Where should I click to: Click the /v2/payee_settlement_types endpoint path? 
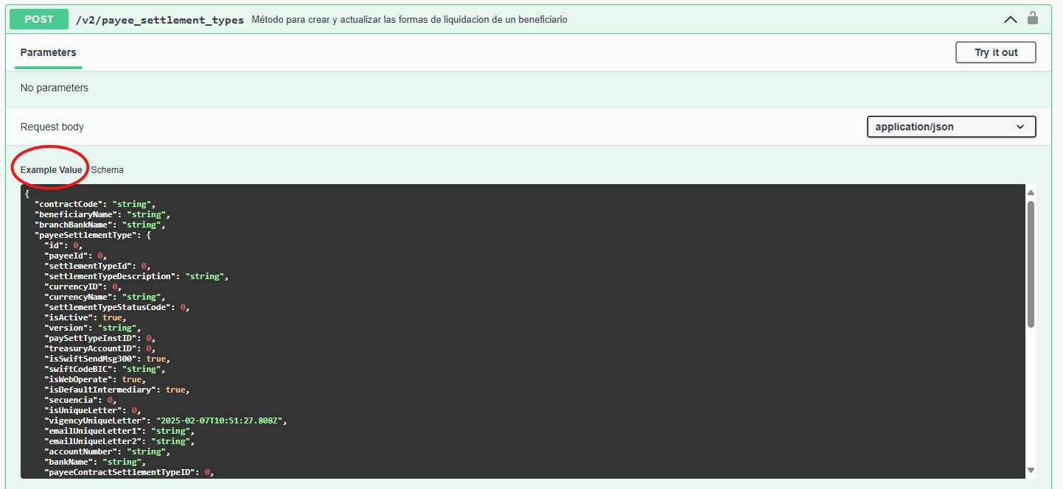pos(159,20)
